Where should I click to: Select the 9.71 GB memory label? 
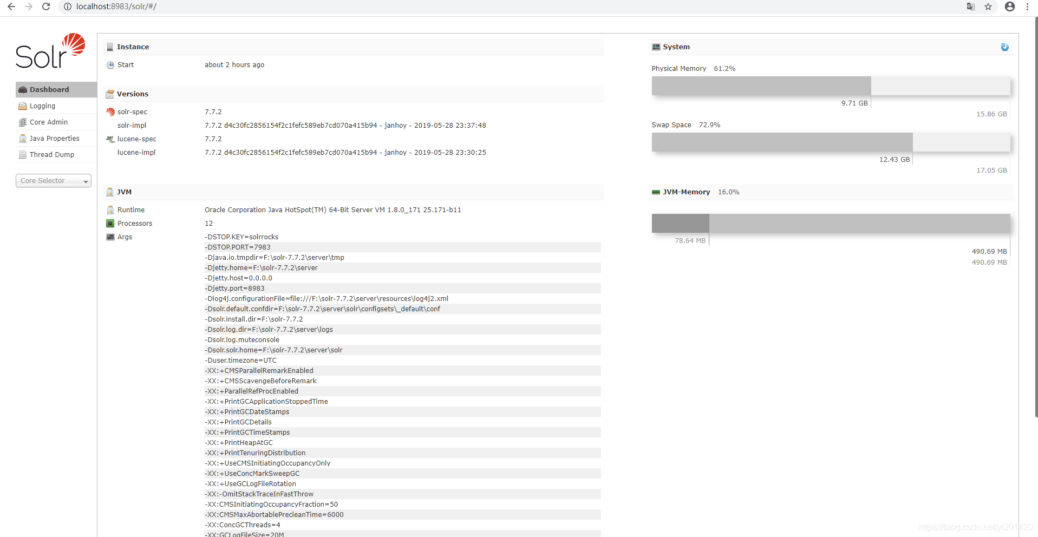(854, 103)
